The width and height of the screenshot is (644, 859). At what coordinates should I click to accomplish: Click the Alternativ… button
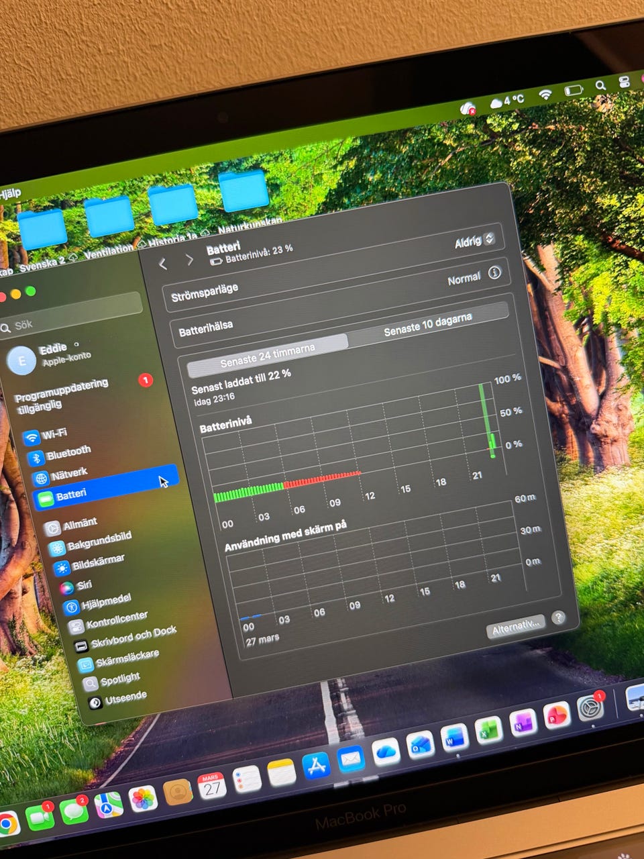coord(515,627)
